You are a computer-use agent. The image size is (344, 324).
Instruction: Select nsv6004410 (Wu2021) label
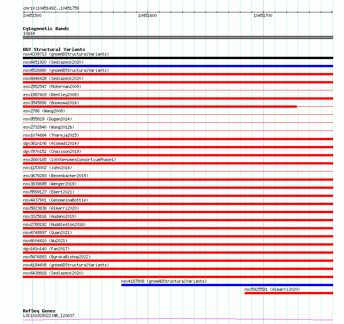[x=45, y=241]
